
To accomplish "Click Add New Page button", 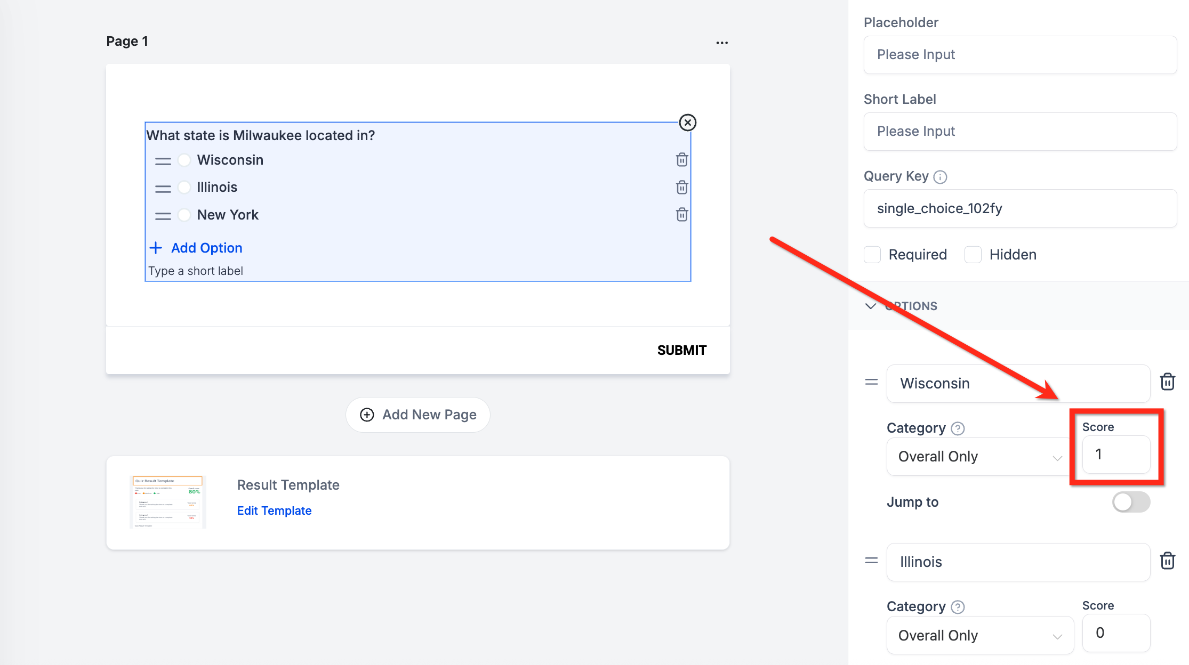I will pos(418,415).
